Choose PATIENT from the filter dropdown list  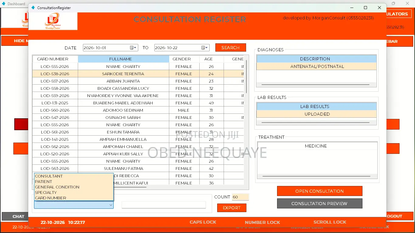(x=74, y=181)
